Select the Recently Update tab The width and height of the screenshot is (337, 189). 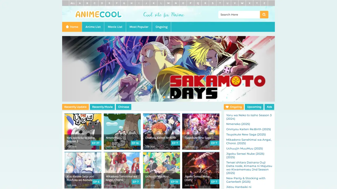pos(75,107)
